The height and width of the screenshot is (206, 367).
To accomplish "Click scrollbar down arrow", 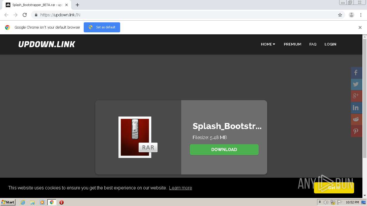I will (365, 196).
